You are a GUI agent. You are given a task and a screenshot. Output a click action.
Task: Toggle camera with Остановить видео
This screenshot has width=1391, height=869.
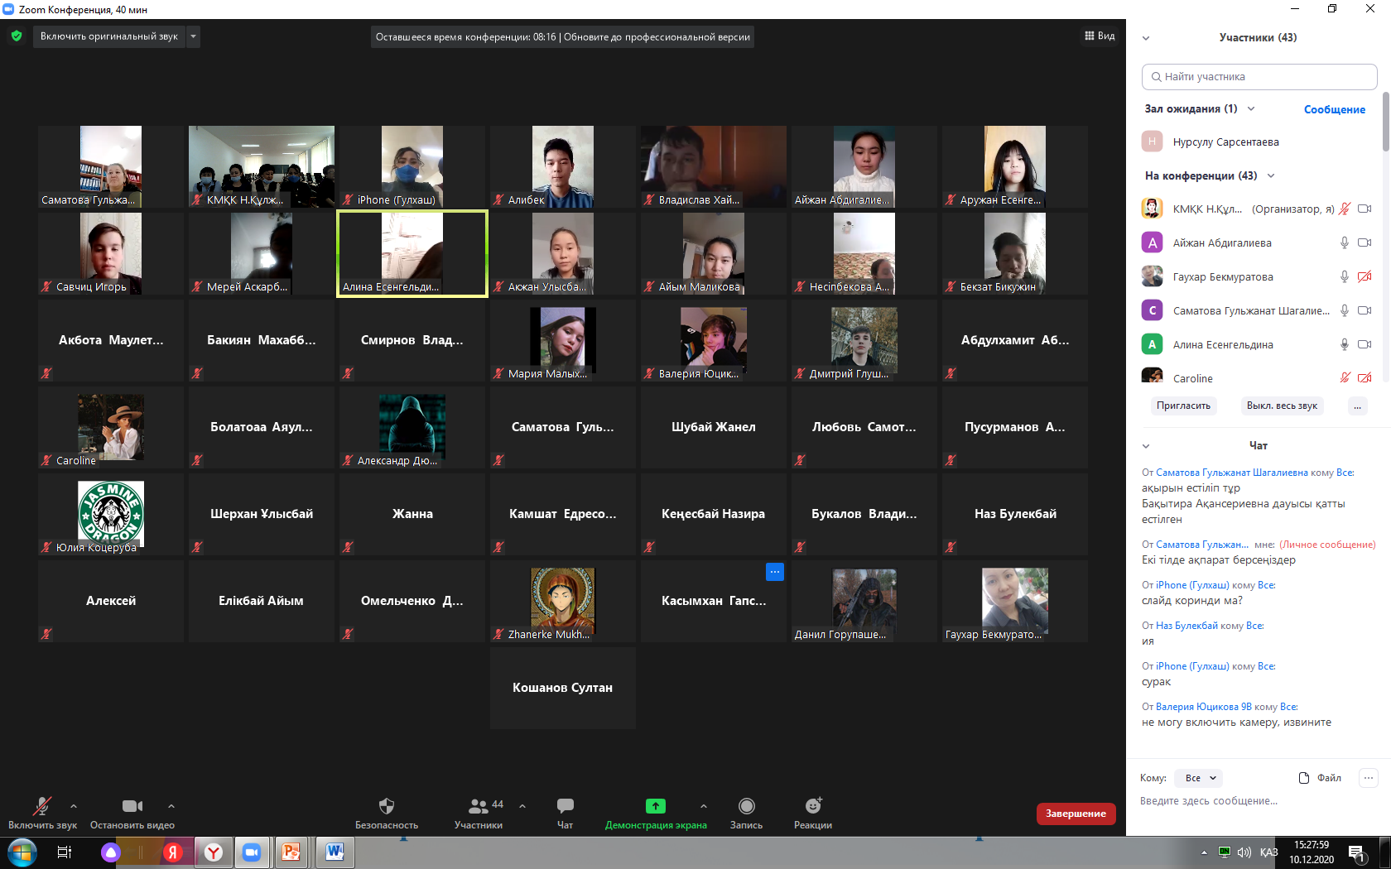[x=132, y=806]
